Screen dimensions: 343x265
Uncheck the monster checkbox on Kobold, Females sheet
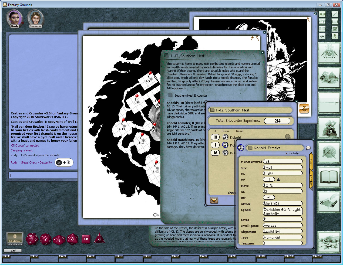[286, 153]
